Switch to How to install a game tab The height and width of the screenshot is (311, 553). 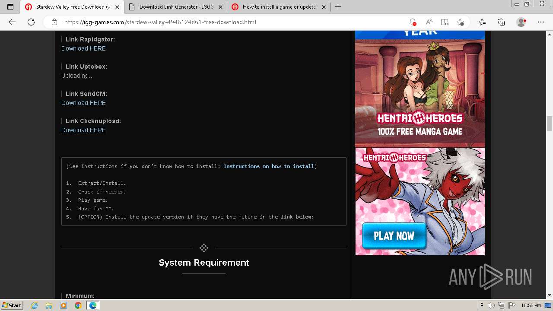pos(279,7)
